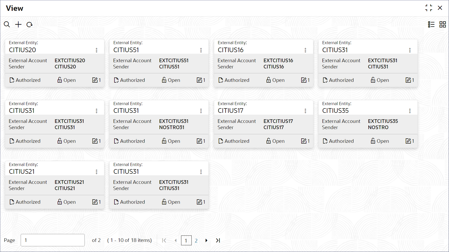The width and height of the screenshot is (449, 252).
Task: Click the modification count icon on CITIUS16 card
Action: pyautogui.click(x=304, y=80)
